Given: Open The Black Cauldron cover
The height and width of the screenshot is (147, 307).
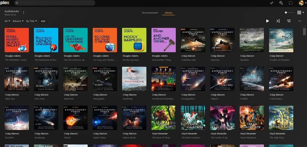Looking at the screenshot, I should (193, 118).
